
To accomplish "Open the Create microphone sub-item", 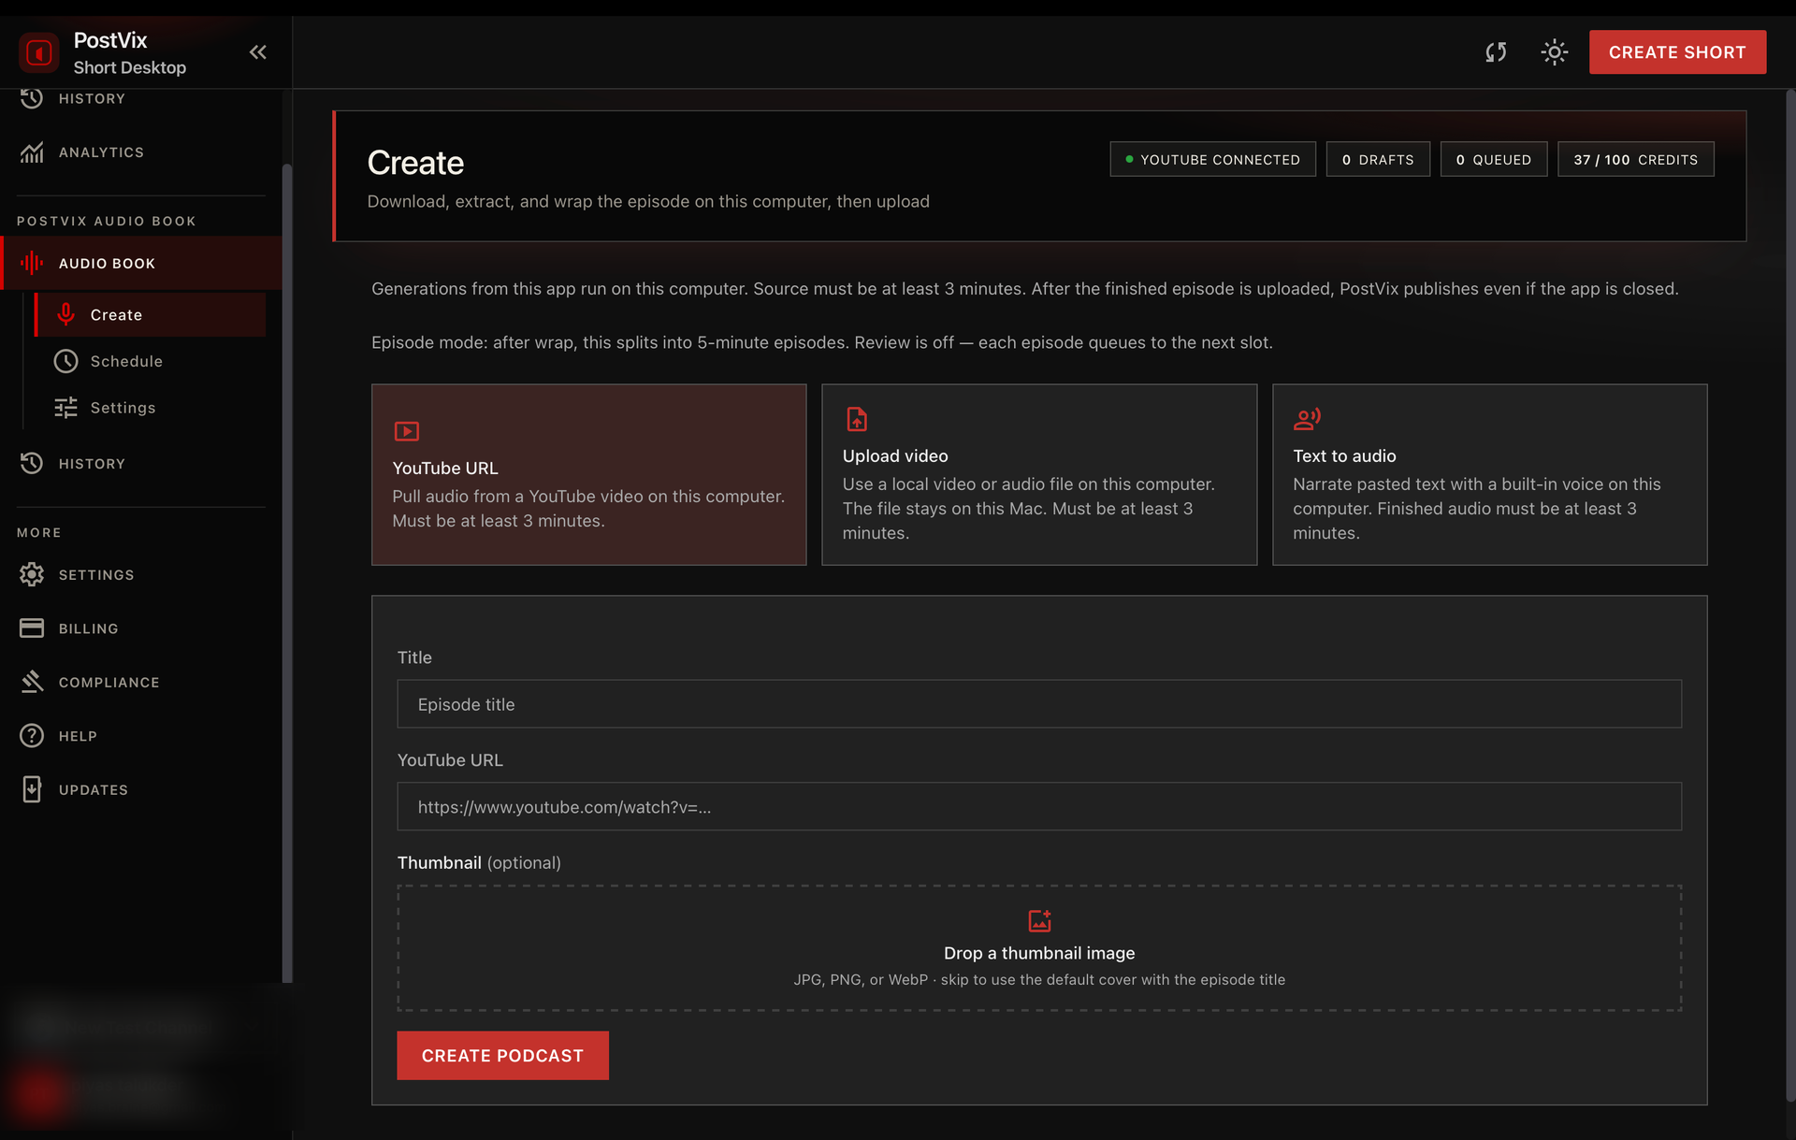I will click(150, 315).
